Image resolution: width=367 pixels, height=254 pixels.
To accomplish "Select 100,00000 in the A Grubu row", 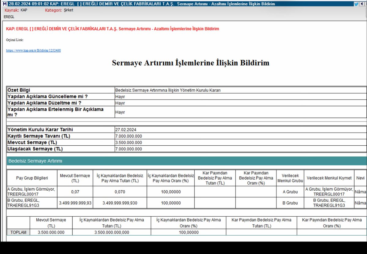I will [x=171, y=192].
